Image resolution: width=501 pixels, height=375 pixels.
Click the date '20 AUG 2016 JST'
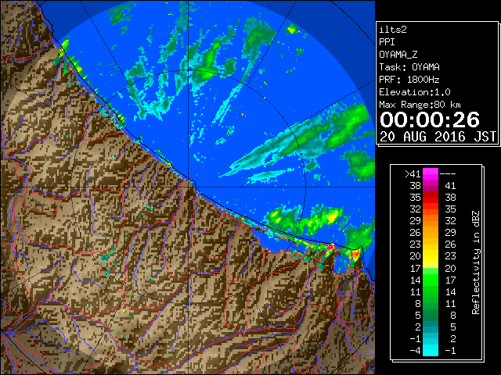click(438, 137)
